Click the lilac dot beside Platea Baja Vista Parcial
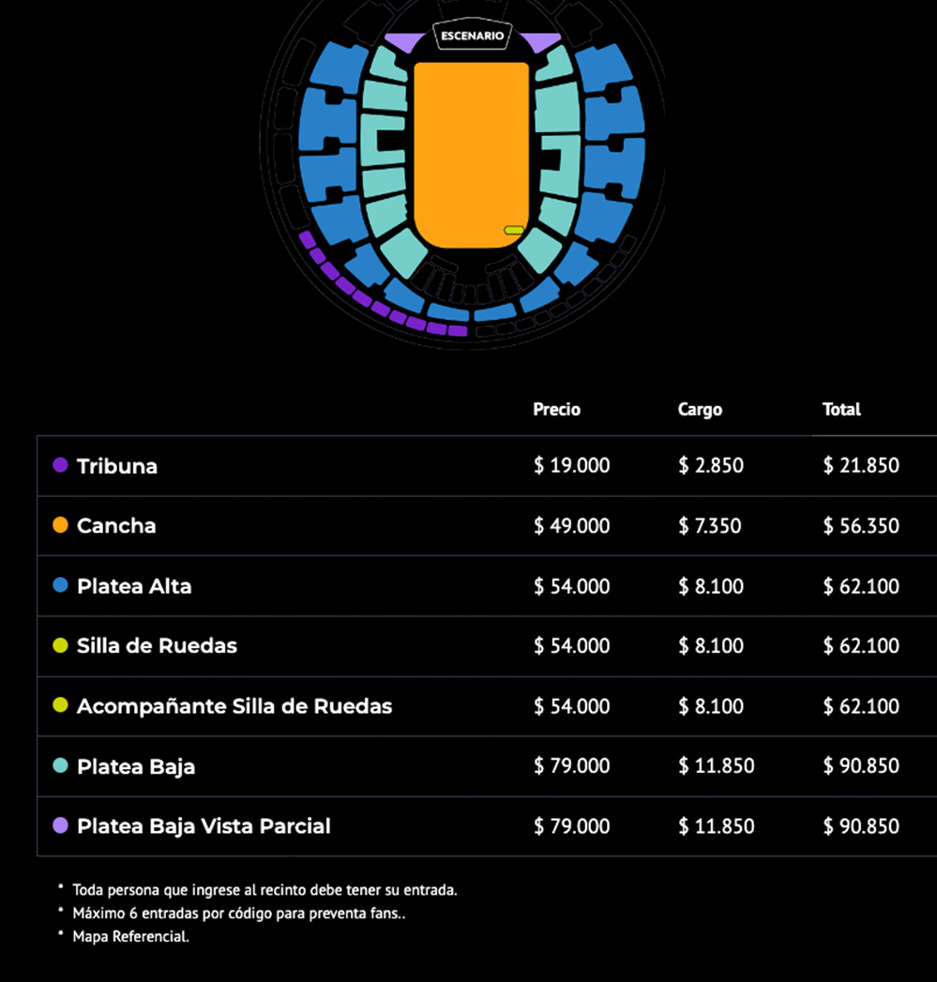 61,825
